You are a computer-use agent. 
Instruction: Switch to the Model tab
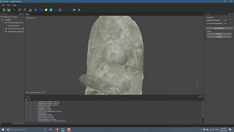pos(27,14)
